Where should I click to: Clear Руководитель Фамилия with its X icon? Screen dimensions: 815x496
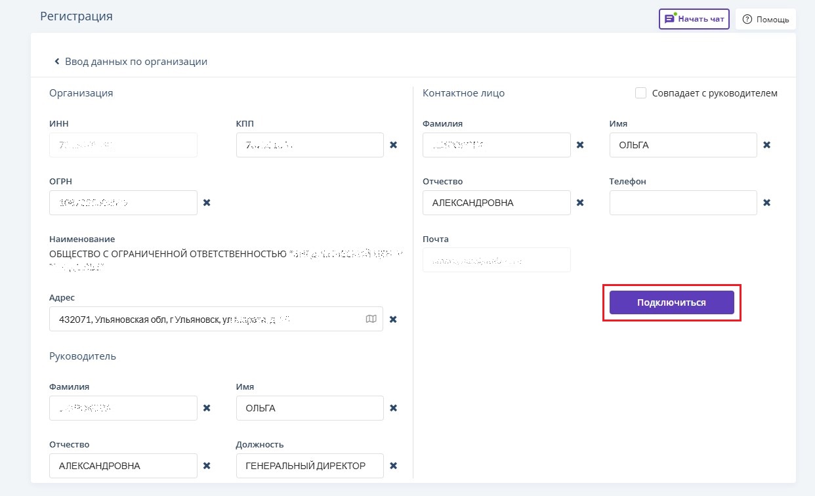coord(207,408)
